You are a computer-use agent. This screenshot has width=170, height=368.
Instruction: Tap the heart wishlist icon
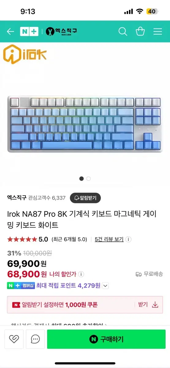click(14, 339)
